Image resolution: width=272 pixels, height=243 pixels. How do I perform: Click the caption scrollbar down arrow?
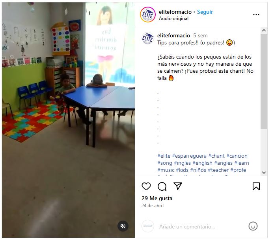click(264, 172)
